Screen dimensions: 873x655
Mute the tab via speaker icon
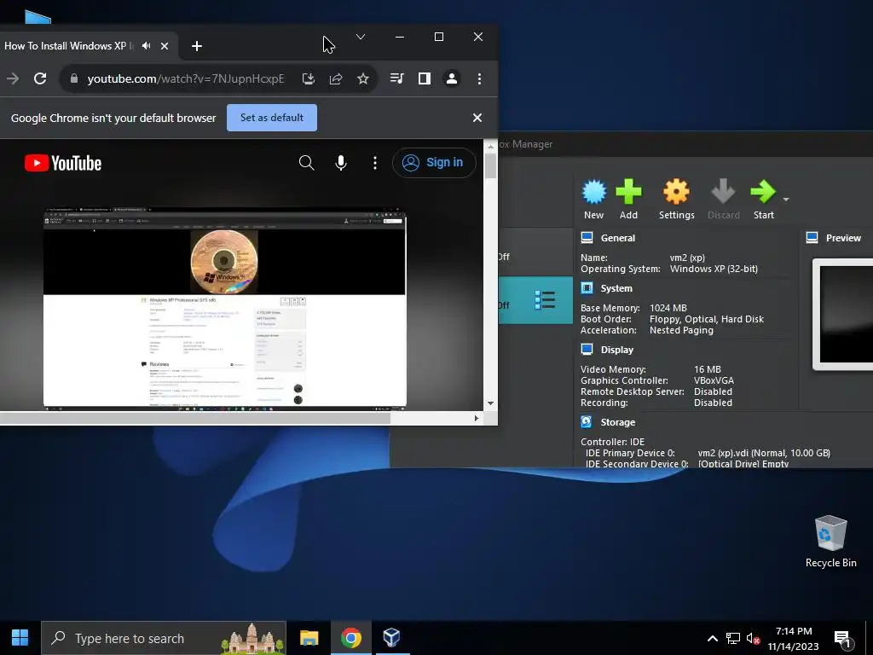click(146, 46)
